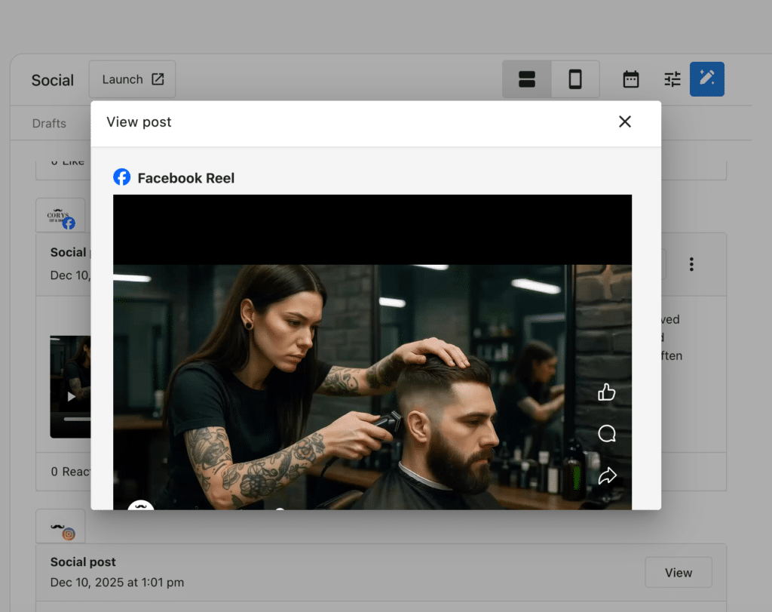Screen dimensions: 772x612
Task: Select the Drafts tab
Action: click(49, 123)
